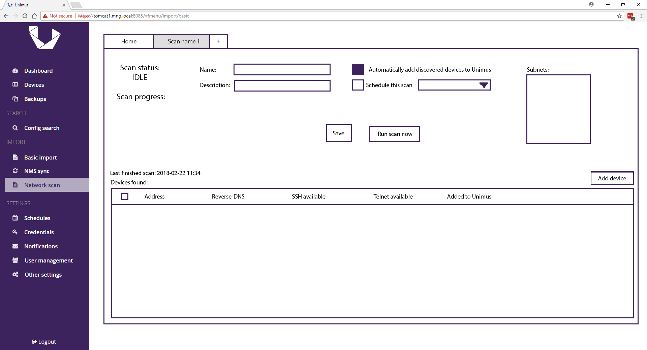
Task: Open the schedule selection dropdown
Action: pyautogui.click(x=454, y=85)
